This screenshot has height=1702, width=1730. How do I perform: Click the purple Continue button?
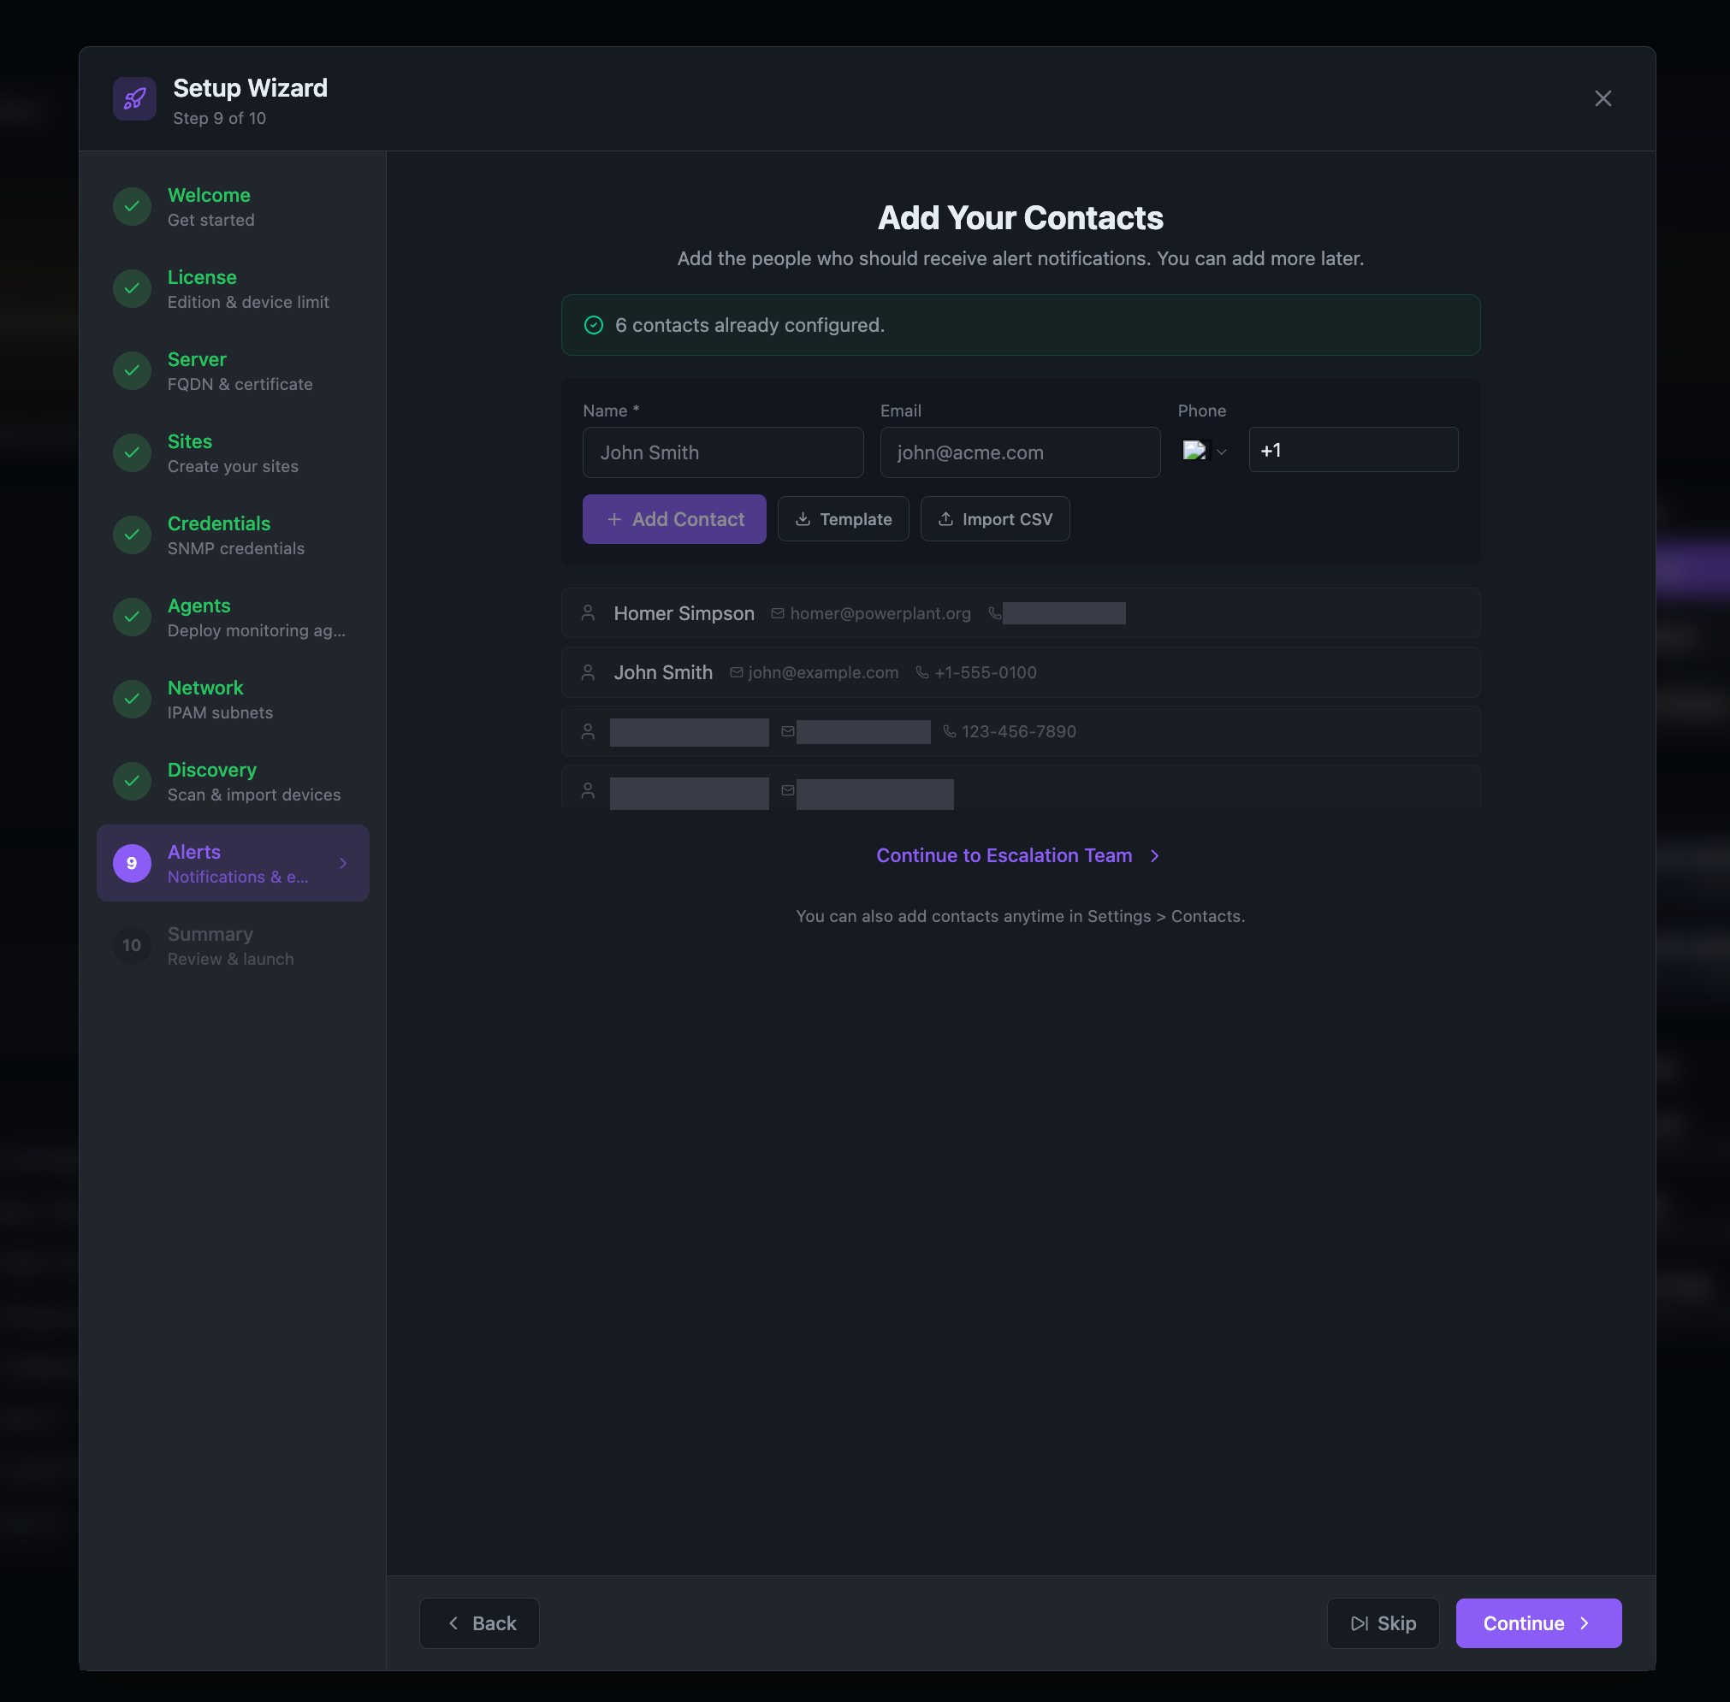[1538, 1623]
